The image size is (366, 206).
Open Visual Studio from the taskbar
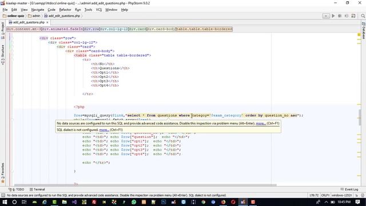(74, 202)
